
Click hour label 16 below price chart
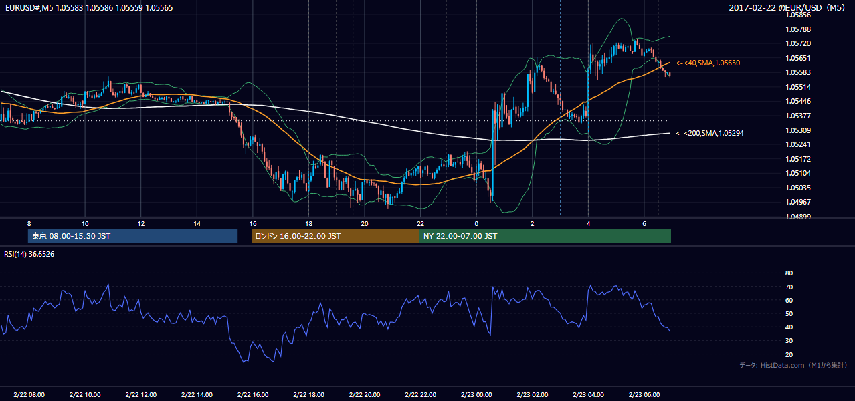[x=252, y=223]
